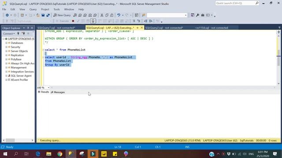This screenshot has height=158, width=282.
Task: Open the Windows Start menu
Action: tap(5, 154)
